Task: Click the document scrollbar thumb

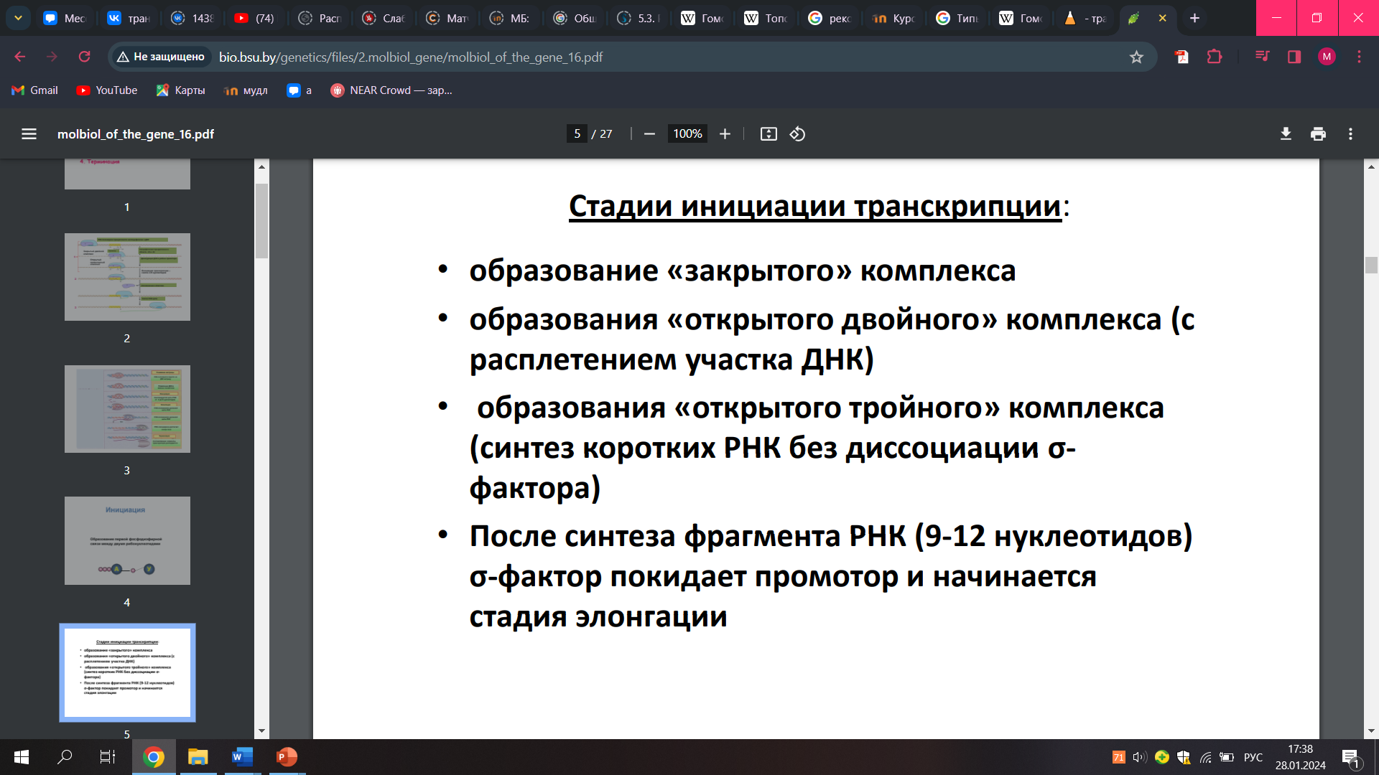Action: (1371, 265)
